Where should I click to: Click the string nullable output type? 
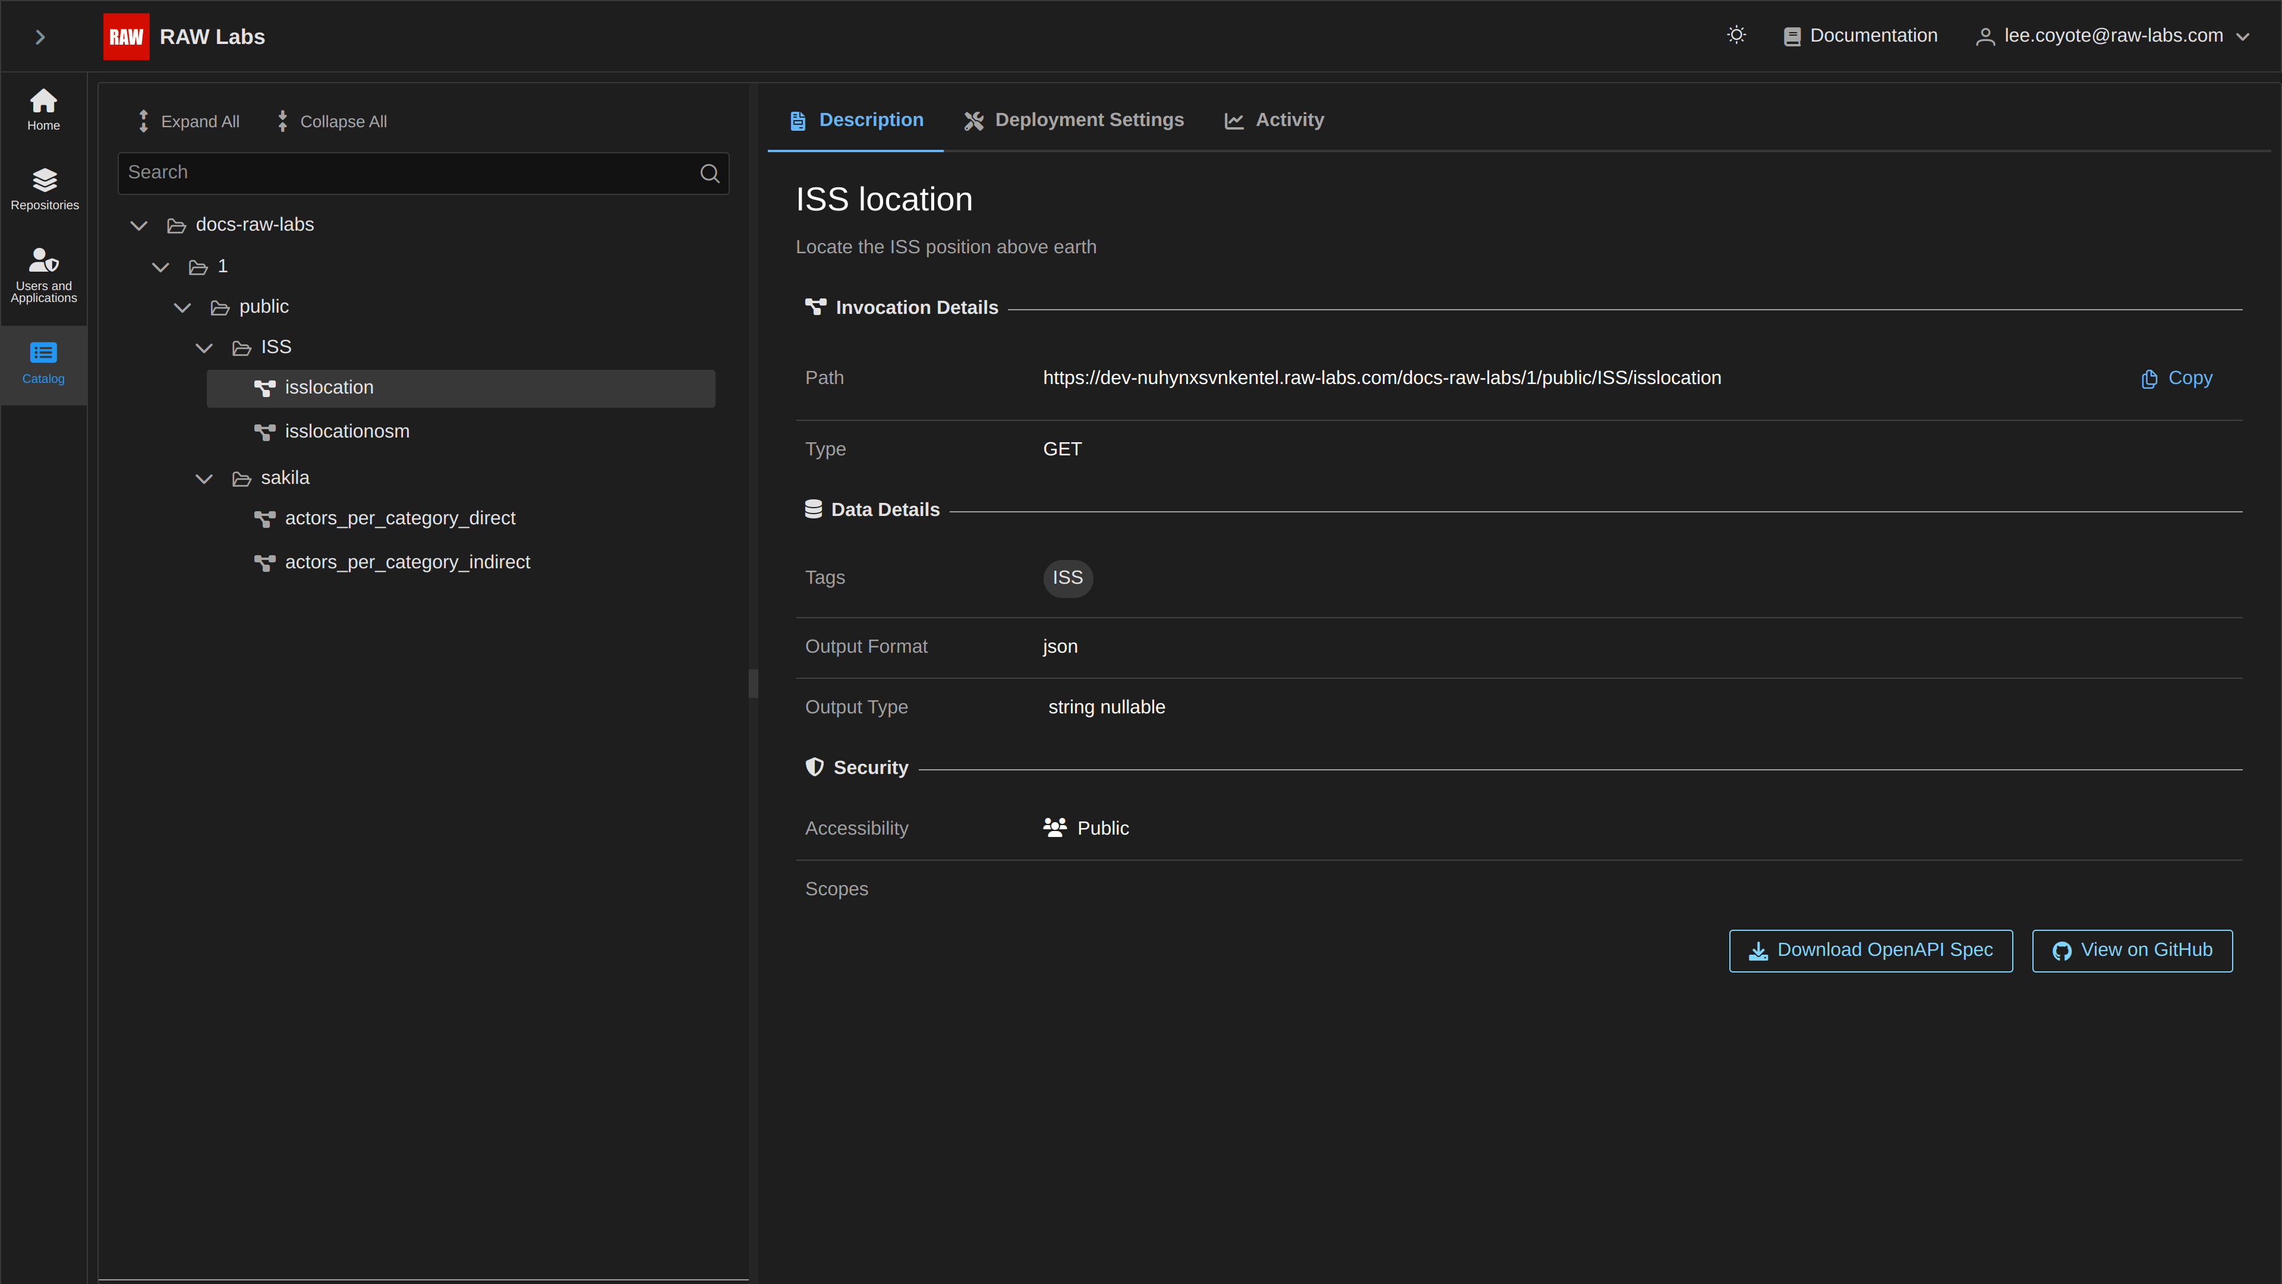[1107, 707]
